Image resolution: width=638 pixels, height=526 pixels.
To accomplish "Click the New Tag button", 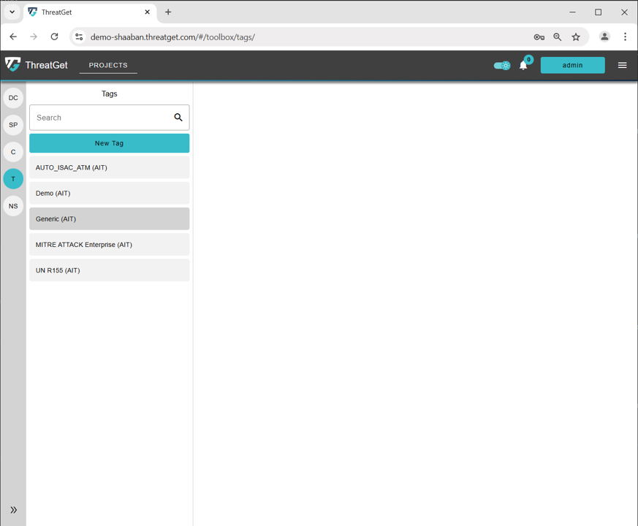I will pyautogui.click(x=109, y=143).
